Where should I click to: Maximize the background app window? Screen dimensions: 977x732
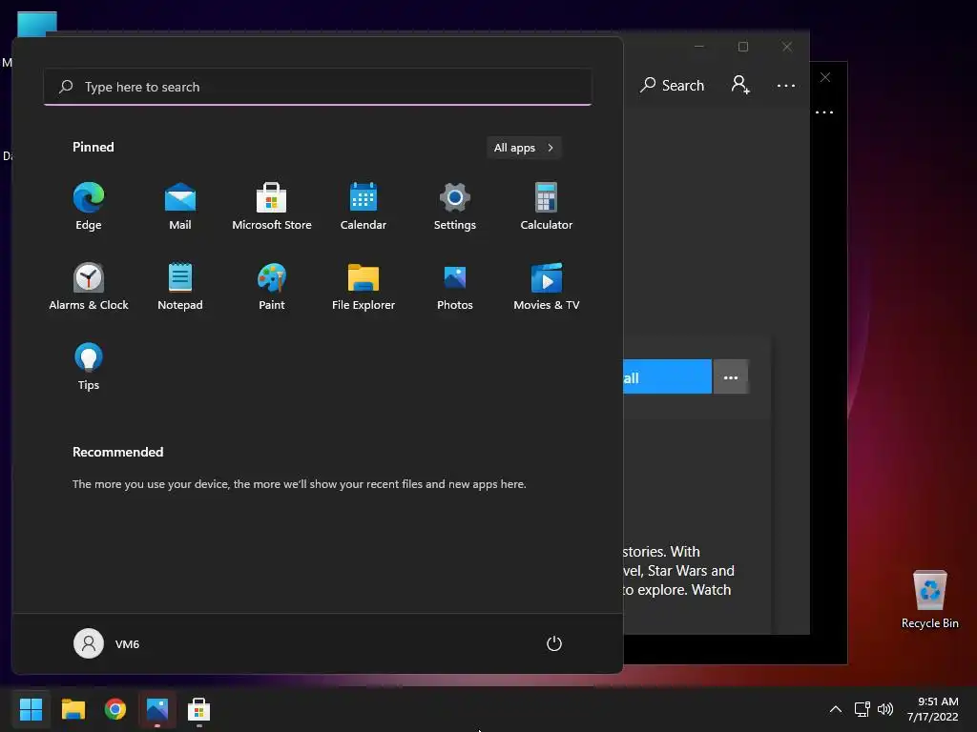click(742, 47)
